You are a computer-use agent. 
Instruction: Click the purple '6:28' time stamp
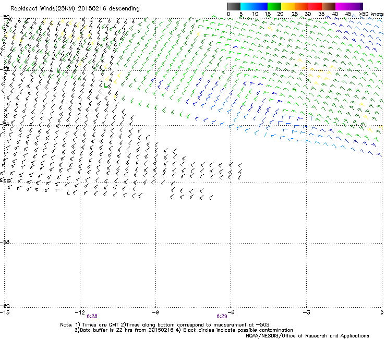click(x=92, y=317)
